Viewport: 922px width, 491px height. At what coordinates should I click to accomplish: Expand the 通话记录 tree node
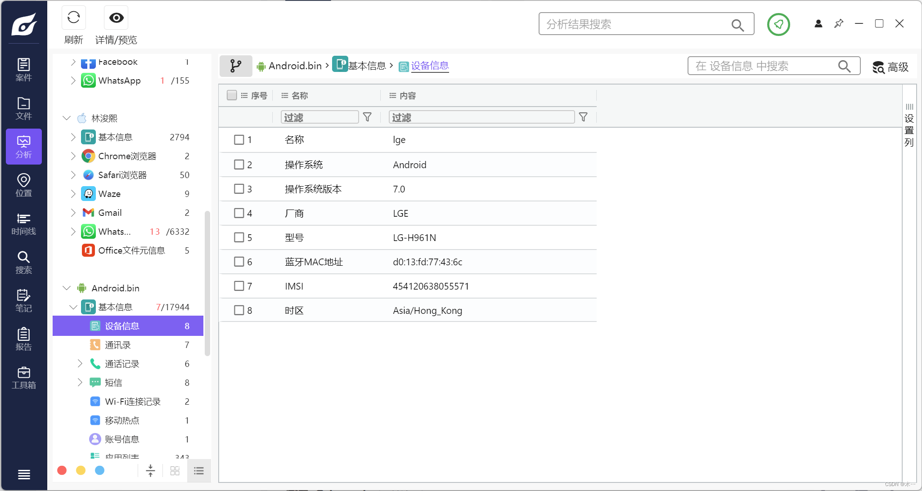(80, 363)
